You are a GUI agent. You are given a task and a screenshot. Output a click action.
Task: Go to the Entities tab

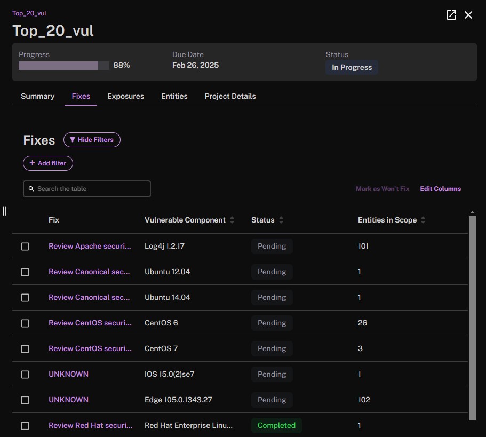[174, 96]
